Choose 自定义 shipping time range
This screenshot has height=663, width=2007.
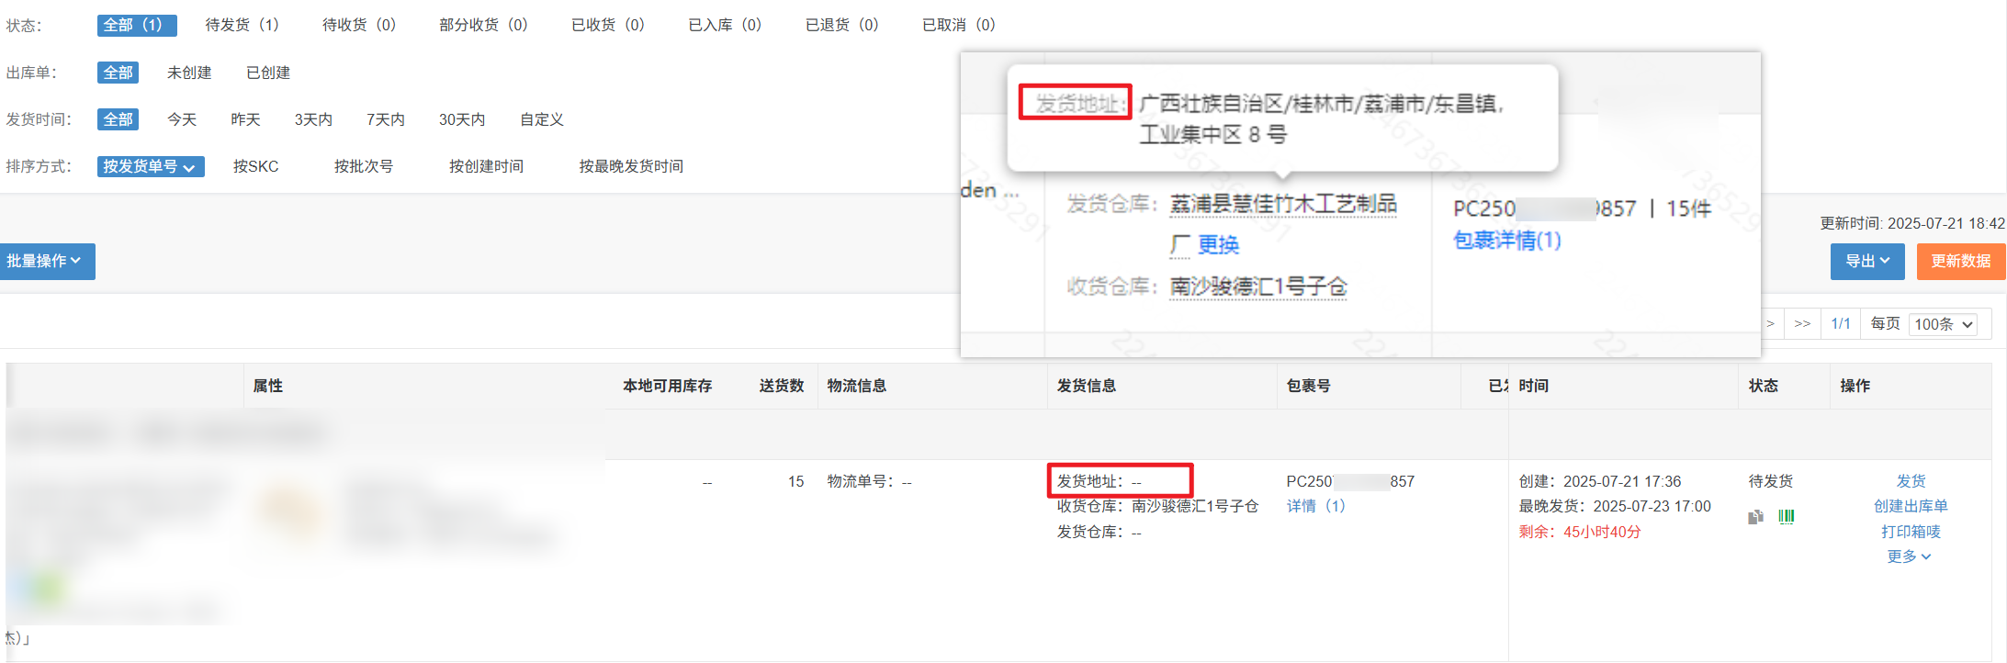(x=542, y=119)
